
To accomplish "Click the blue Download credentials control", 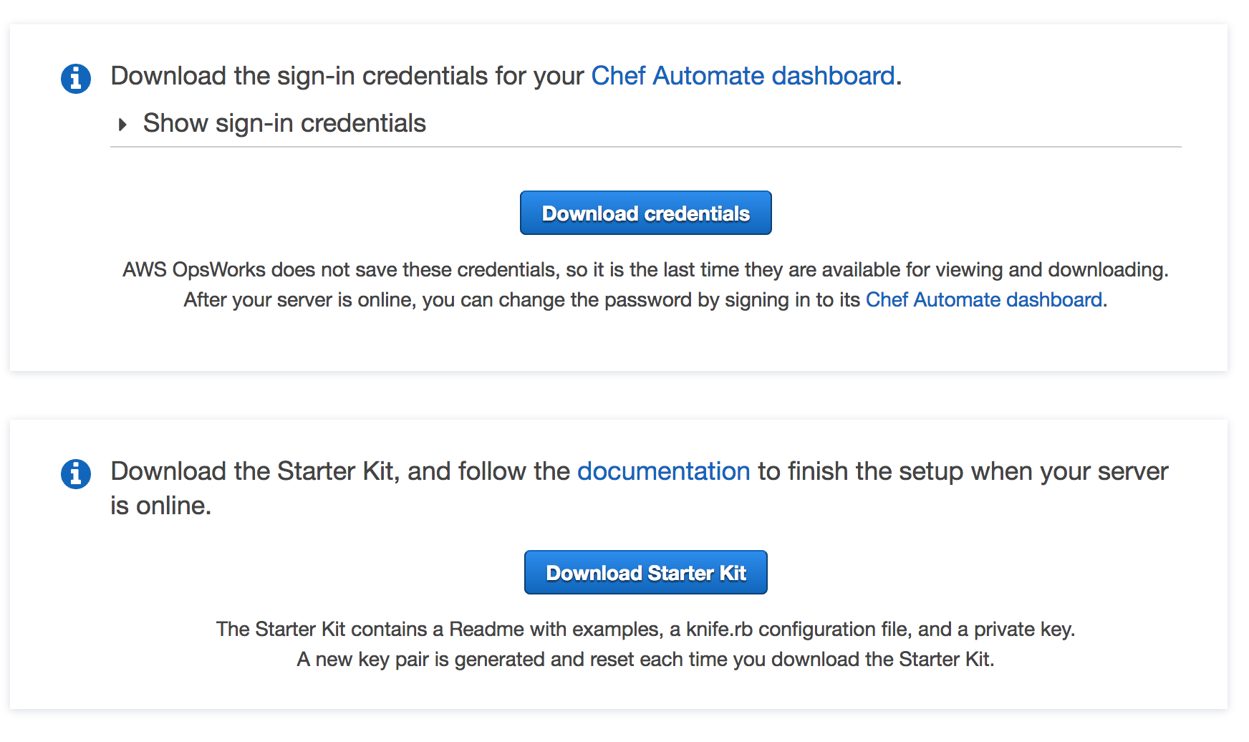I will (x=645, y=213).
